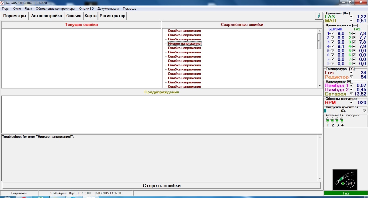Toggle petrol injector 1 checkbox
Image resolution: width=368 pixels, height=198 pixels.
coord(332,34)
